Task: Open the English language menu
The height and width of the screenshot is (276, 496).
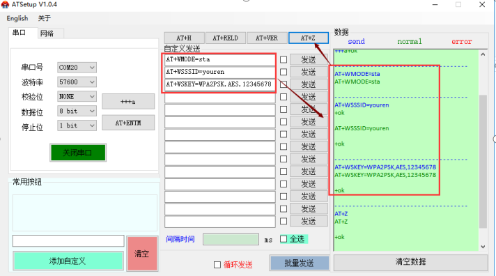Action: coord(17,18)
